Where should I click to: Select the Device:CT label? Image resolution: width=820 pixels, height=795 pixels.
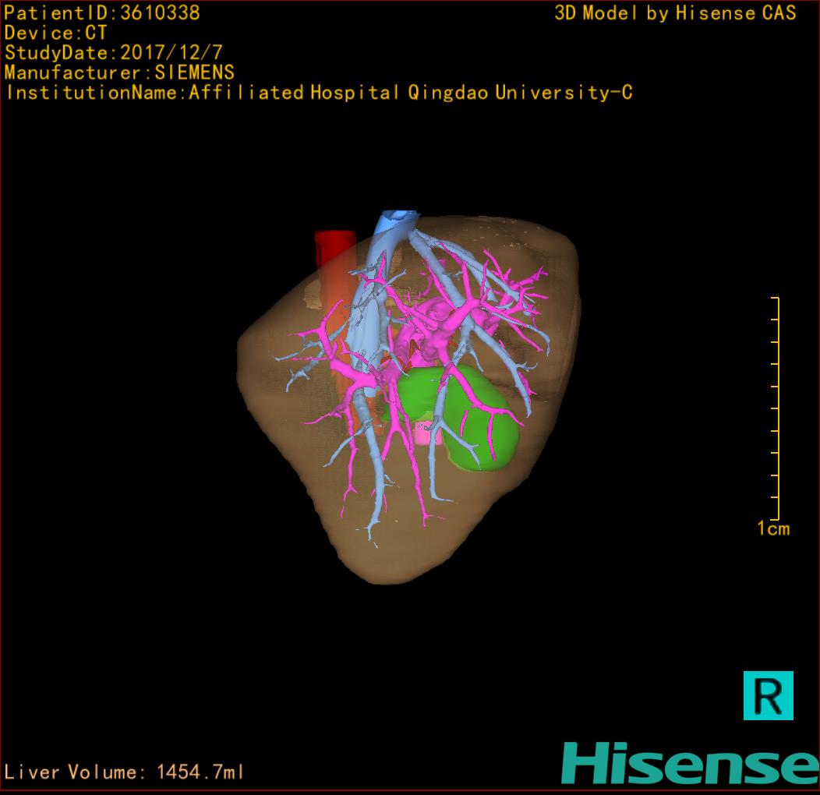pos(55,33)
